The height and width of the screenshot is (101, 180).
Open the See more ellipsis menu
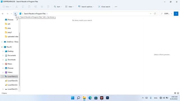116,7
